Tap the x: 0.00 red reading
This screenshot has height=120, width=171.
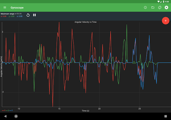pyautogui.click(x=4, y=16)
